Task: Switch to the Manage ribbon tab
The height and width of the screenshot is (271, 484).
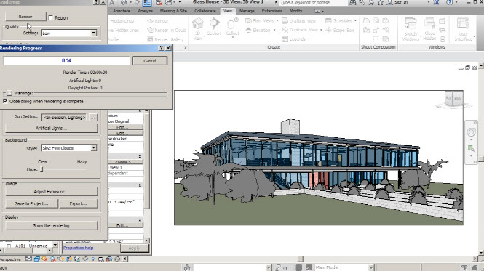Action: [247, 11]
